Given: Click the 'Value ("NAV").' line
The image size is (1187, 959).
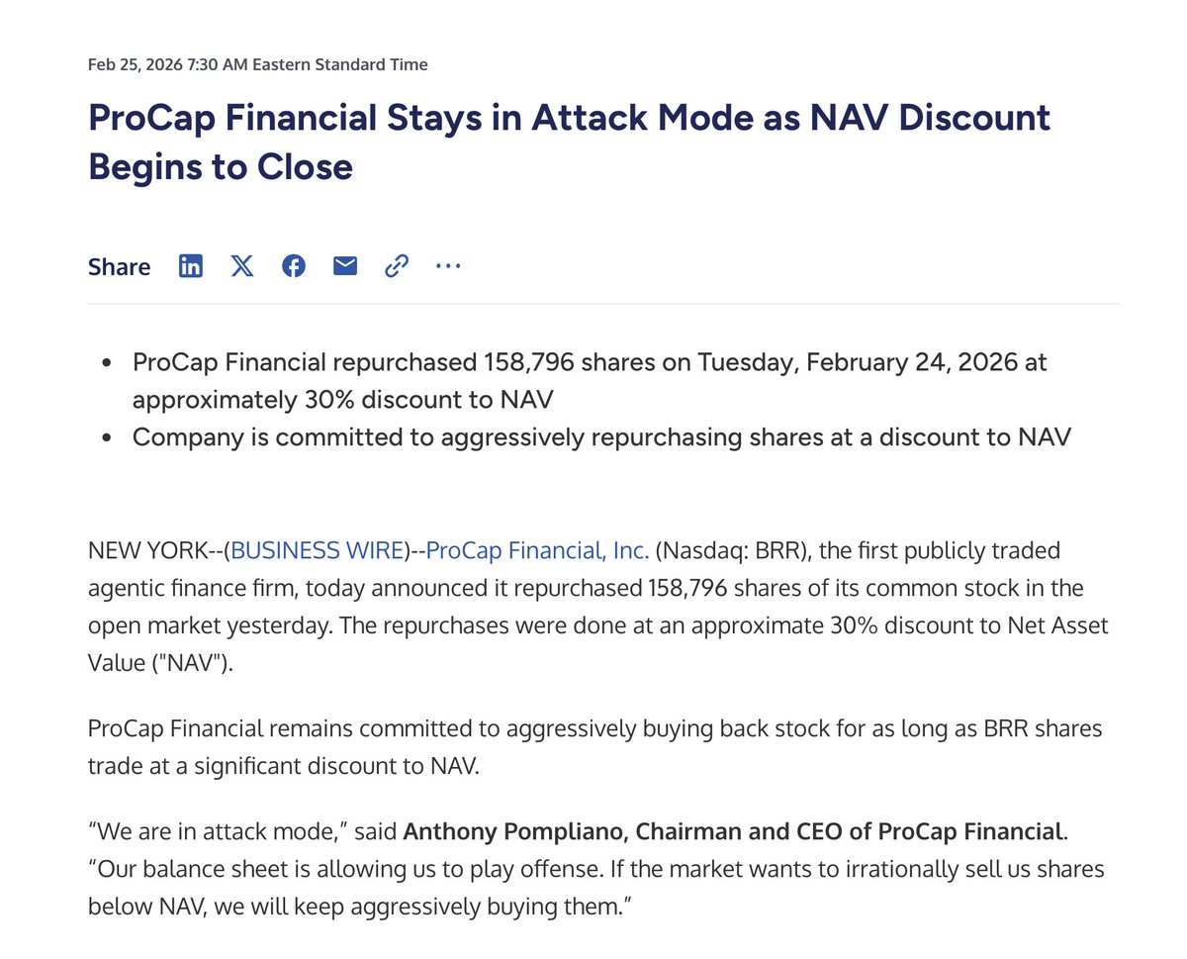Looking at the screenshot, I should pyautogui.click(x=160, y=664).
